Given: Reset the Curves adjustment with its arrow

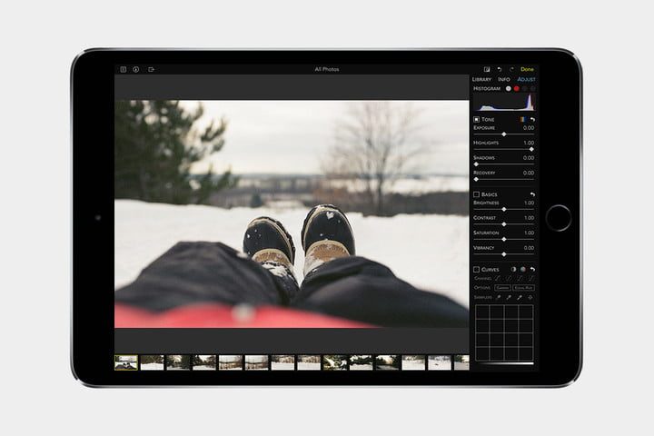Looking at the screenshot, I should coord(532,270).
